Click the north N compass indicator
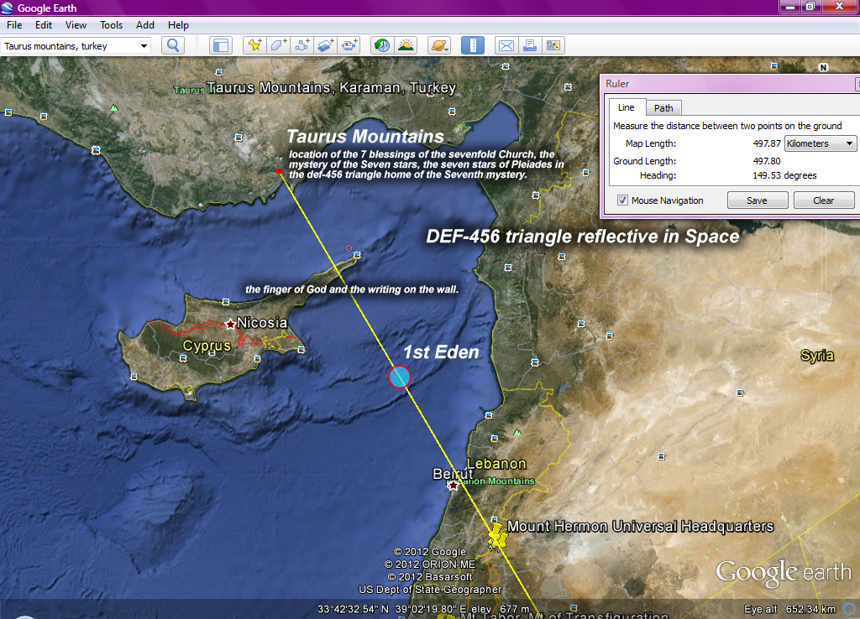The height and width of the screenshot is (619, 860). [823, 67]
